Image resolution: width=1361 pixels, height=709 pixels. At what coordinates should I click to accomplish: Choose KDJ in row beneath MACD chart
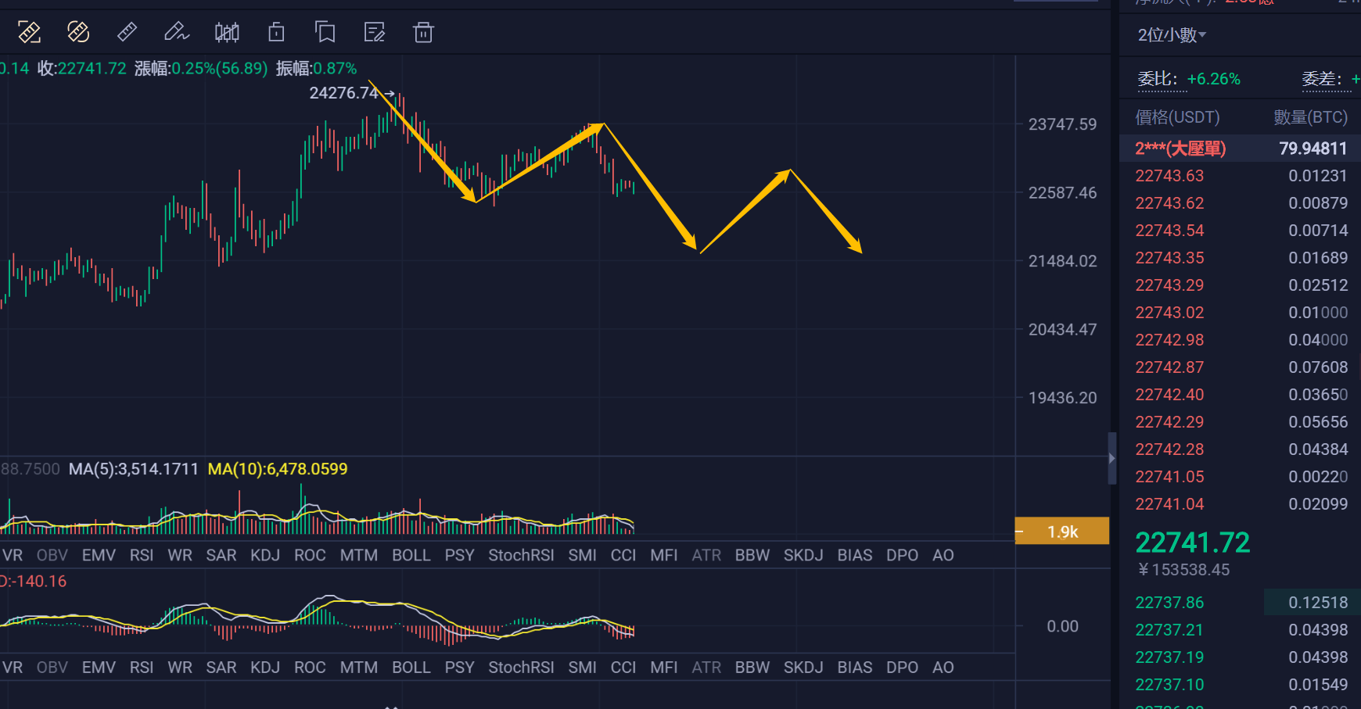(x=265, y=668)
